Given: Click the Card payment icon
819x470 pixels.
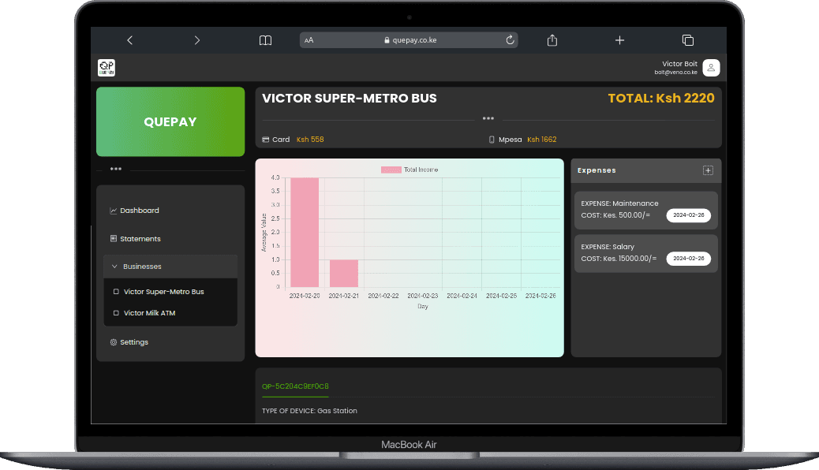Looking at the screenshot, I should coord(266,139).
